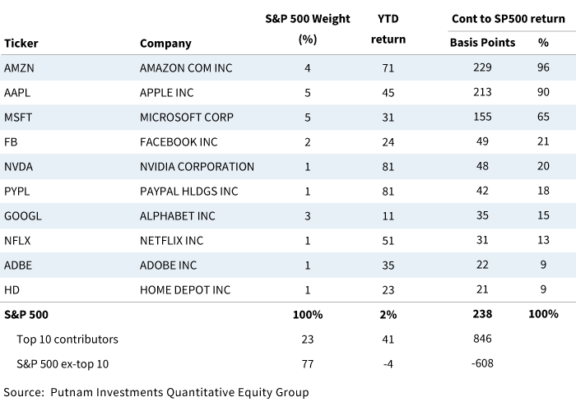Click the YTD return column header
The height and width of the screenshot is (411, 576).
tap(388, 29)
